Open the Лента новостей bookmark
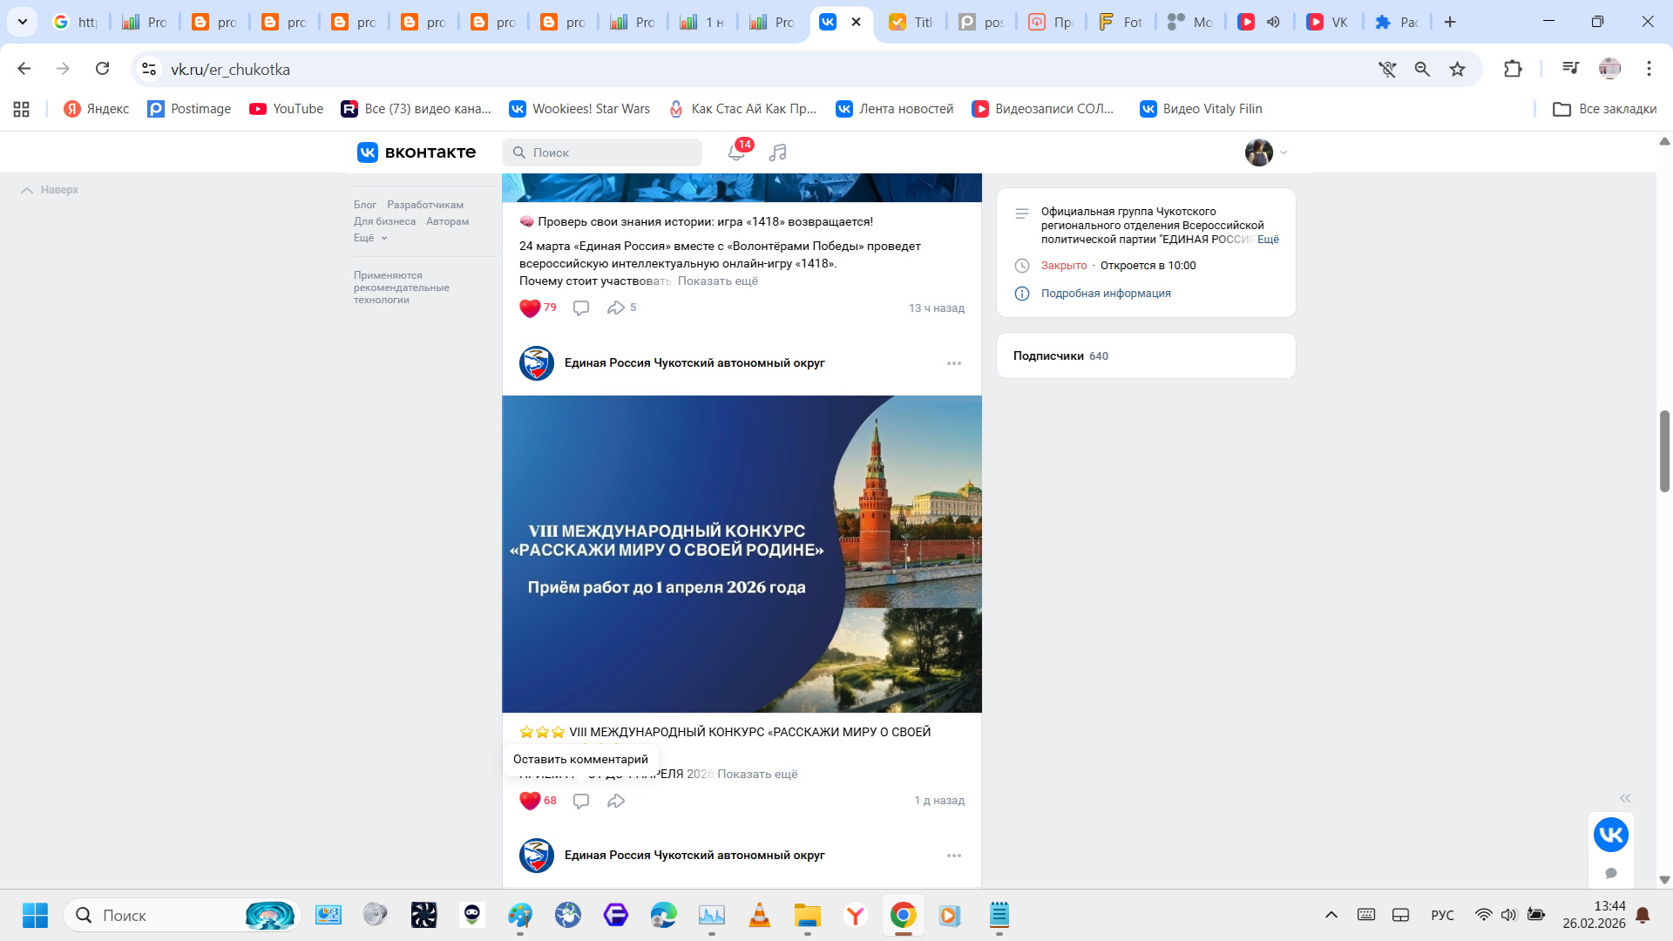This screenshot has width=1673, height=941. coord(895,109)
